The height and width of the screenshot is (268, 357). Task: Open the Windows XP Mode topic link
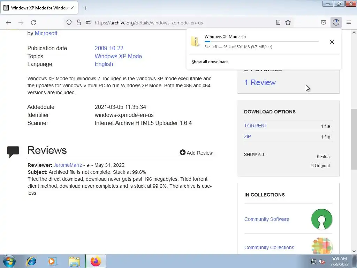click(118, 56)
